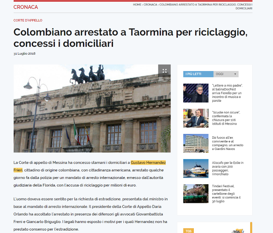The height and width of the screenshot is (233, 273).
Task: Click CRONACA in the breadcrumb trail
Action: pos(150,5)
